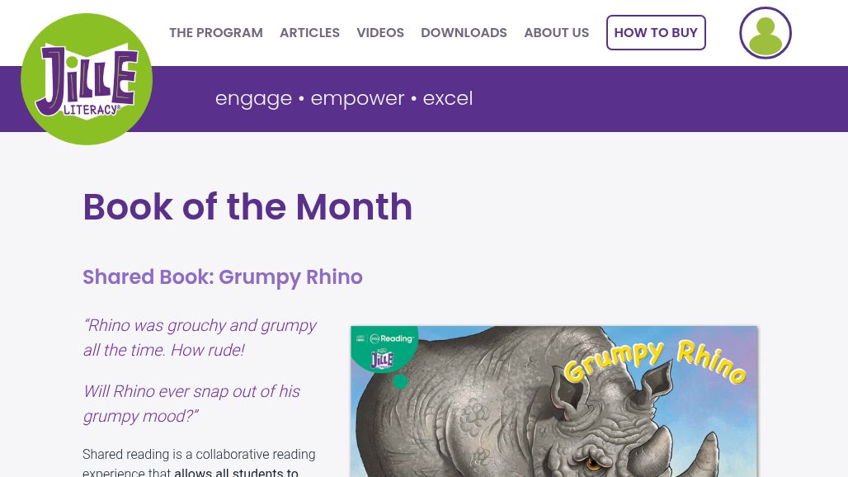Select About Us in the navigation
This screenshot has width=848, height=477.
556,33
